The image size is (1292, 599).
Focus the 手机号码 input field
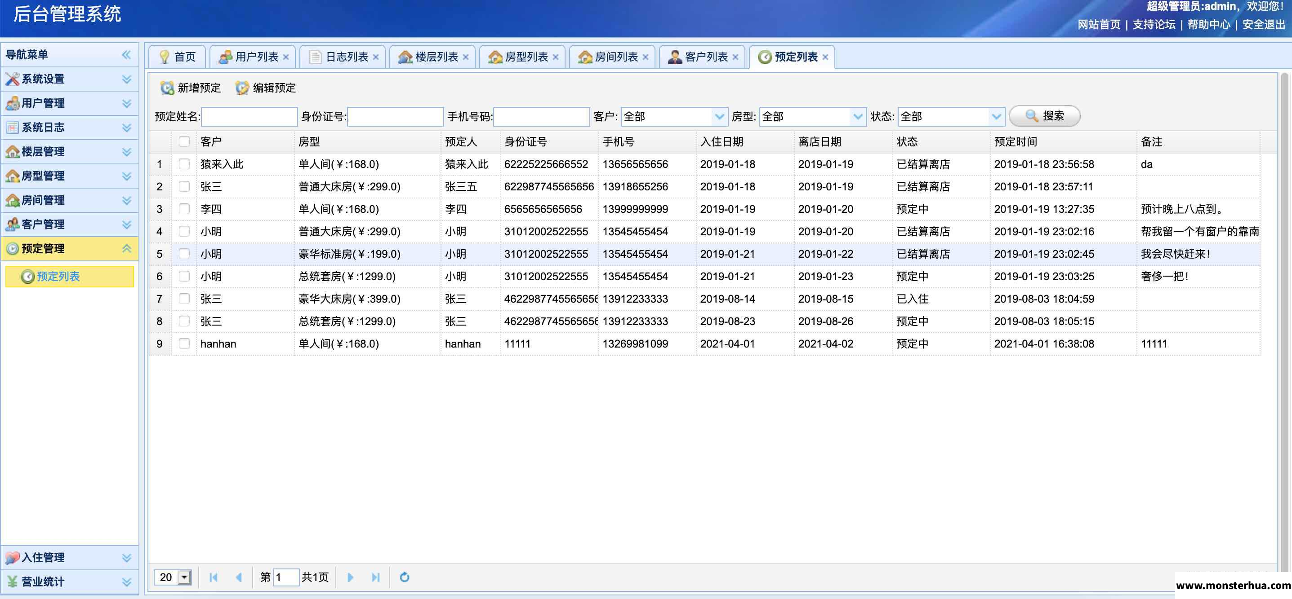(x=541, y=117)
